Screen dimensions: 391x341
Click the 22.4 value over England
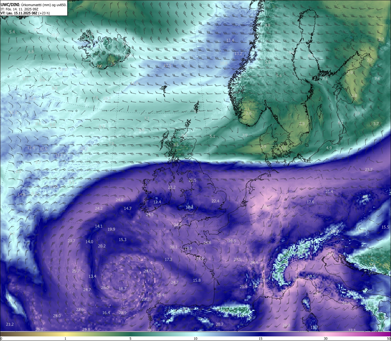coord(215,201)
